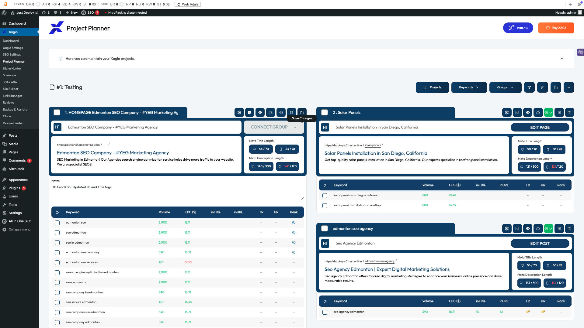Click EDIT POST for Seo Agency Edmonton
This screenshot has height=328, width=584.
pos(540,244)
